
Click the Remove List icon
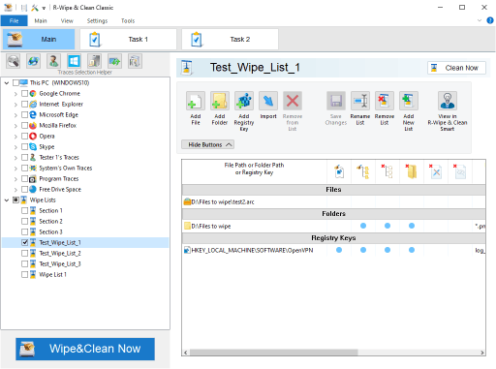point(385,101)
